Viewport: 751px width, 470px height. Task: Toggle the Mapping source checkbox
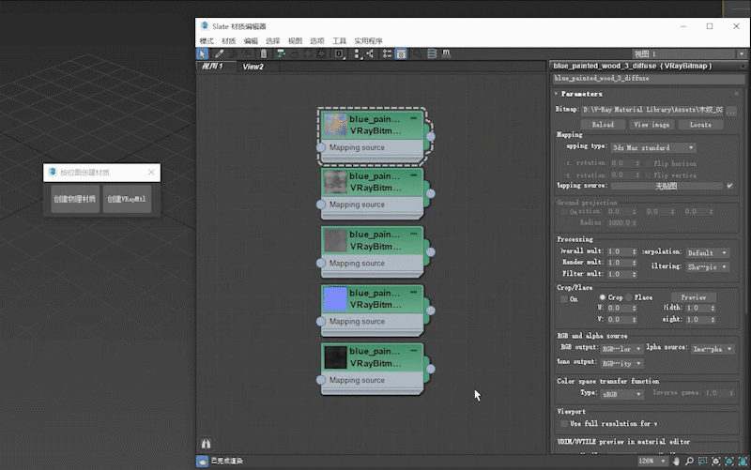coord(730,186)
